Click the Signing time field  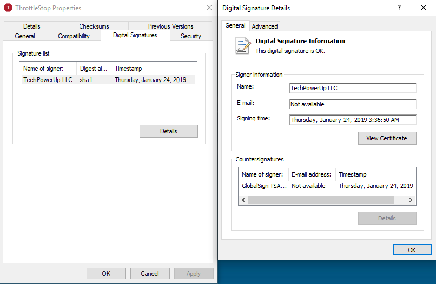click(353, 120)
